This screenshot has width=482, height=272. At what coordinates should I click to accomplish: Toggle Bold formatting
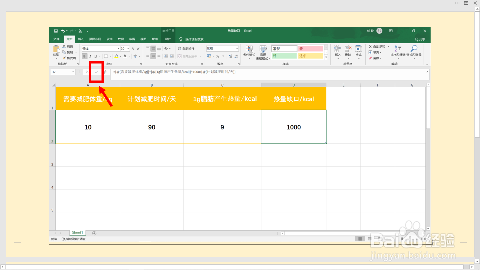tap(84, 56)
